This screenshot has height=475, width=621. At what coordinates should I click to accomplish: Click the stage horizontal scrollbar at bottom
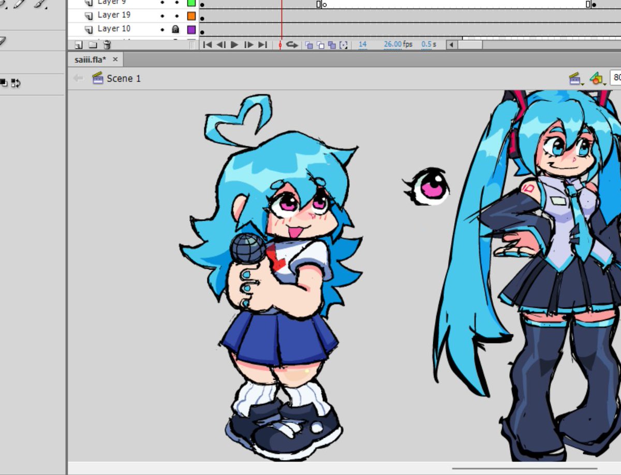[524, 469]
